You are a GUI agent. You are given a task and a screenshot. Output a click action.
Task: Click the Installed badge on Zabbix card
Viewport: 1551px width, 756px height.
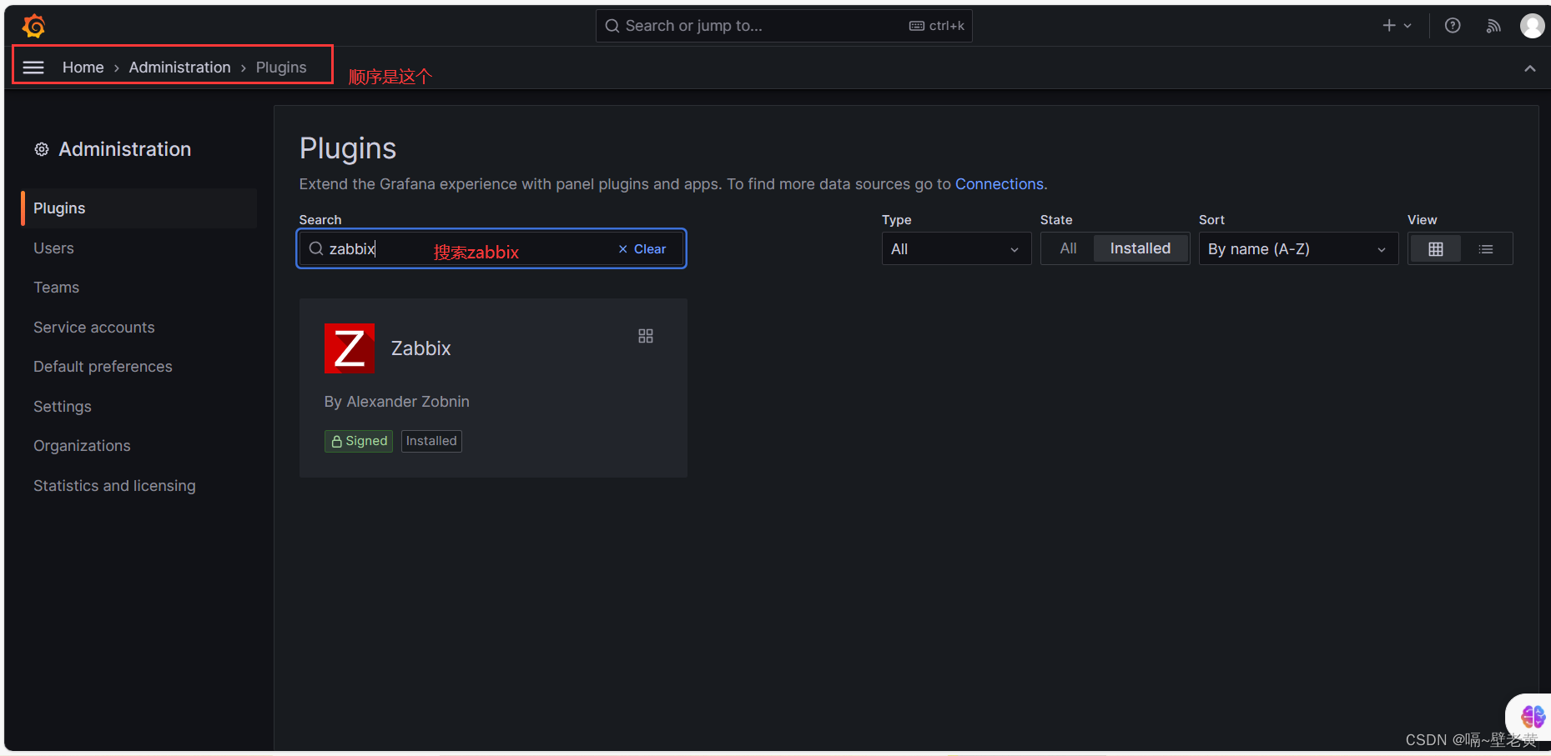pyautogui.click(x=431, y=441)
